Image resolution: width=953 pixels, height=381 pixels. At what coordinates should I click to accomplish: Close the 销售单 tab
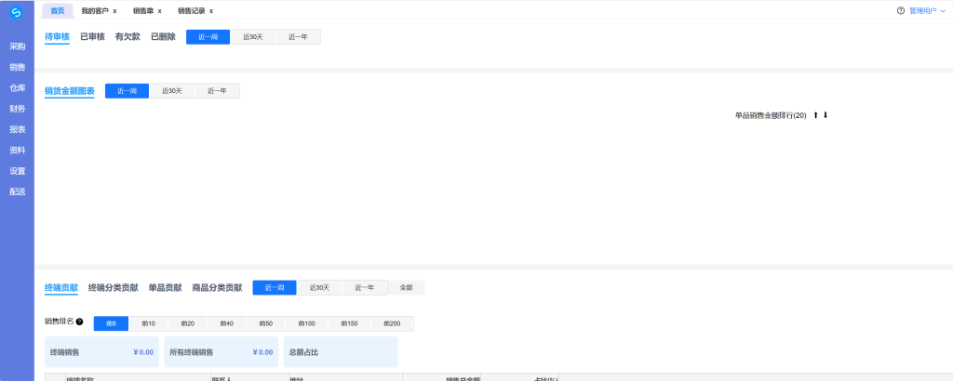(159, 11)
